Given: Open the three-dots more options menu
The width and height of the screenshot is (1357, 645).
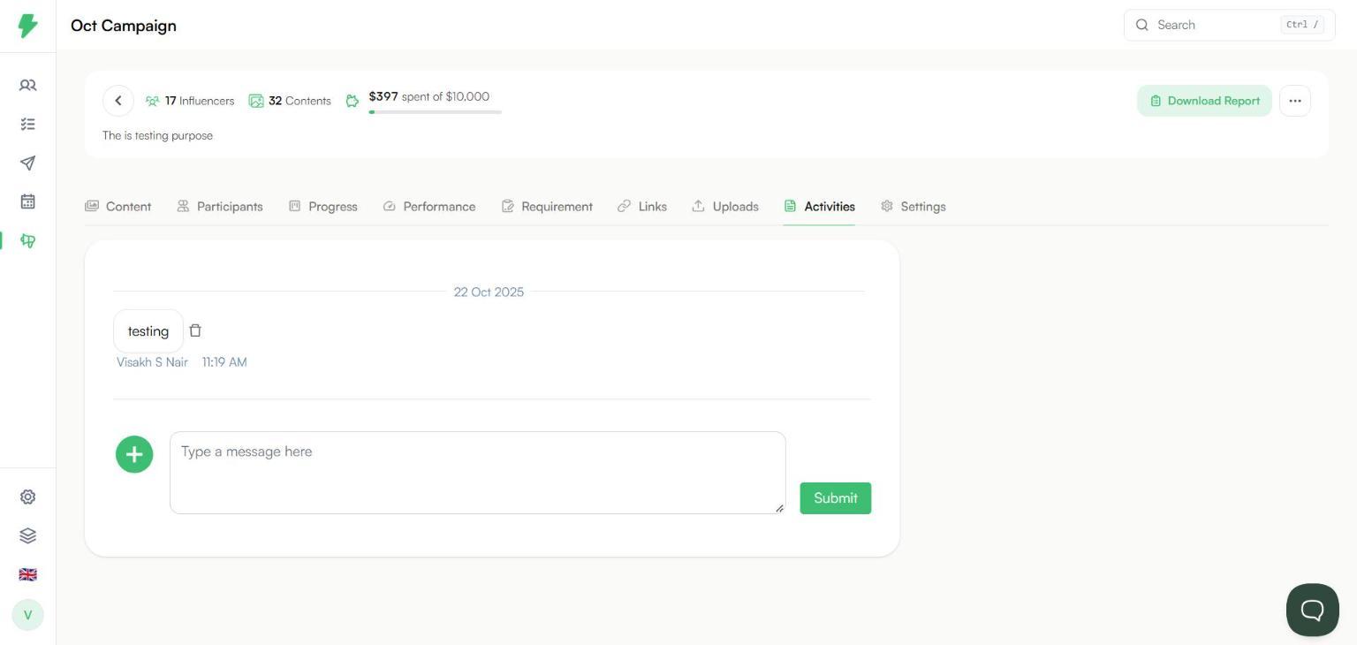Looking at the screenshot, I should 1295,101.
